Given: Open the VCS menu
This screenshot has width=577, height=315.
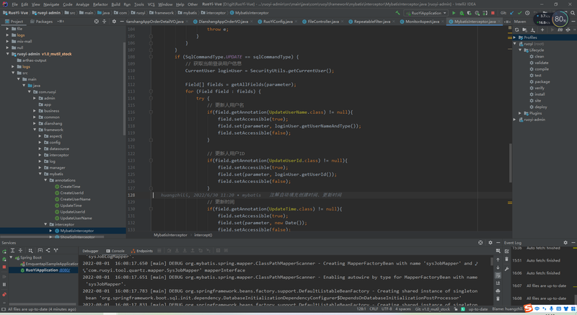Looking at the screenshot, I should [151, 4].
